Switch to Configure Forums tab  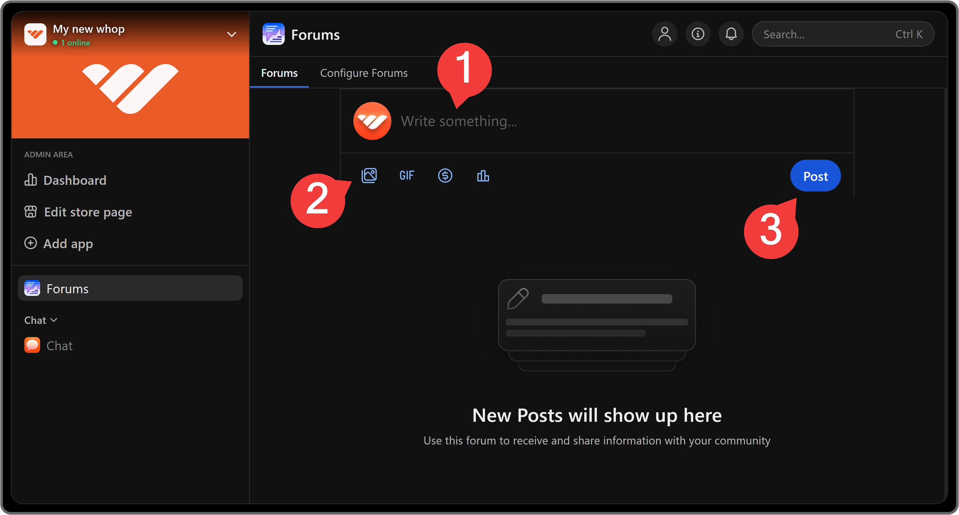click(363, 73)
